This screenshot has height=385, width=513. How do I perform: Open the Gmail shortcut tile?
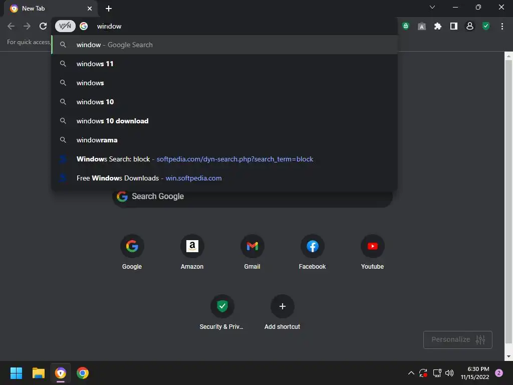252,252
